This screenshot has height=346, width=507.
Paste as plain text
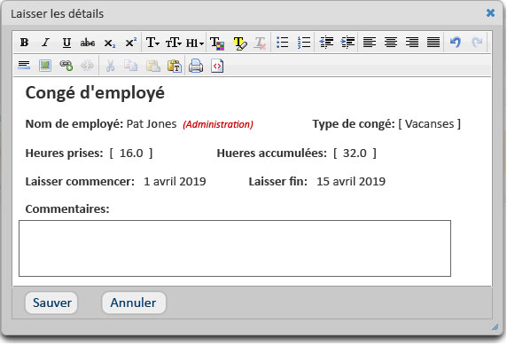pyautogui.click(x=175, y=66)
